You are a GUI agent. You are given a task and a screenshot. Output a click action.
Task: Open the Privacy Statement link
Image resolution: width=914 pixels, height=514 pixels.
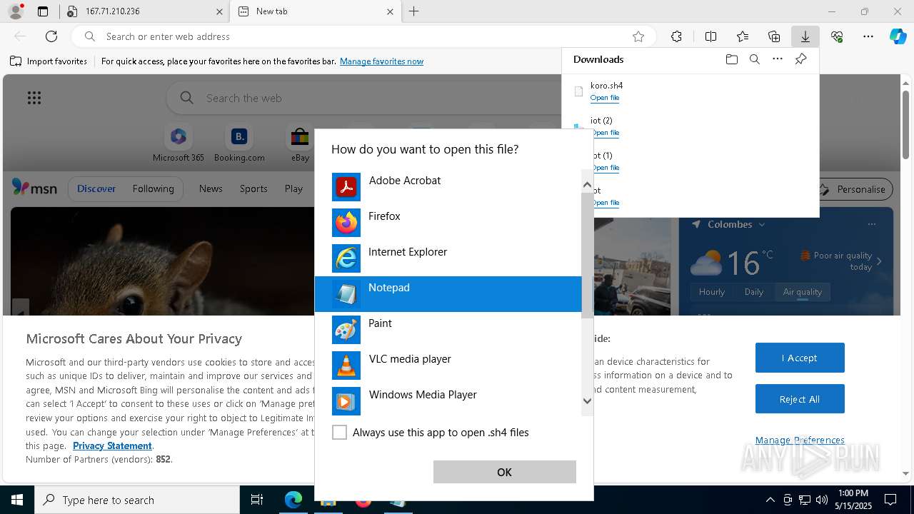tap(112, 445)
